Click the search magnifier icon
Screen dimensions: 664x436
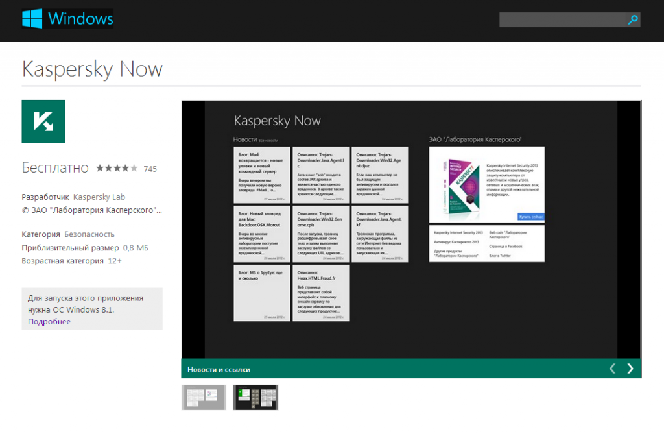coord(633,19)
